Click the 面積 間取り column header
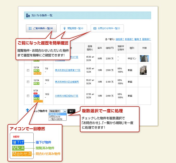176x163 pixels. point(90,48)
